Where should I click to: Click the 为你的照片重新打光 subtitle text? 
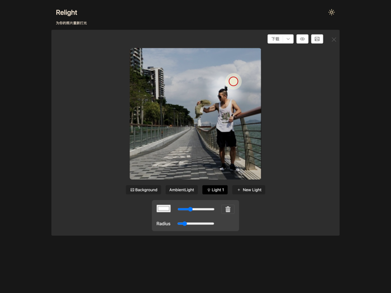tap(71, 23)
